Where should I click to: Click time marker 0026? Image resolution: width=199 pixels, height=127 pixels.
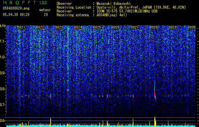coord(116,27)
